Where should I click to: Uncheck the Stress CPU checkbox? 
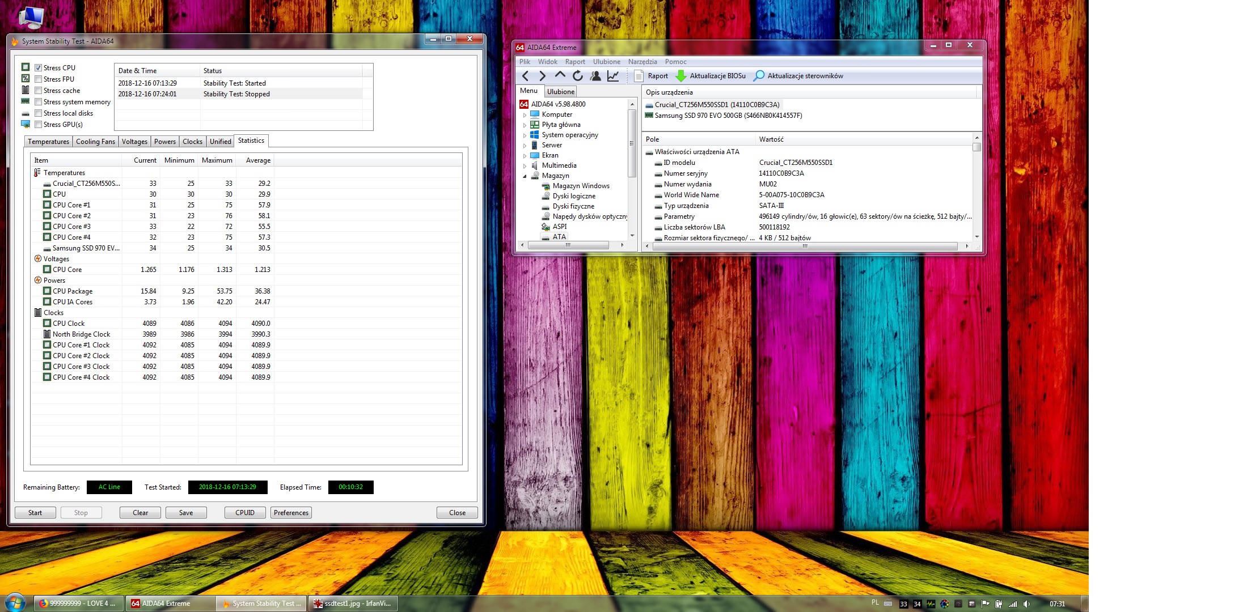pyautogui.click(x=39, y=68)
